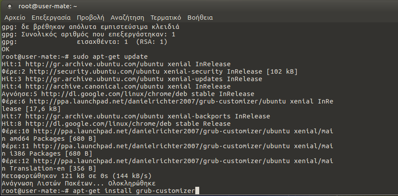Click the cursor after 'apt-get install grub-customizer'
Viewport: 398px width, 196px height.
point(197,191)
